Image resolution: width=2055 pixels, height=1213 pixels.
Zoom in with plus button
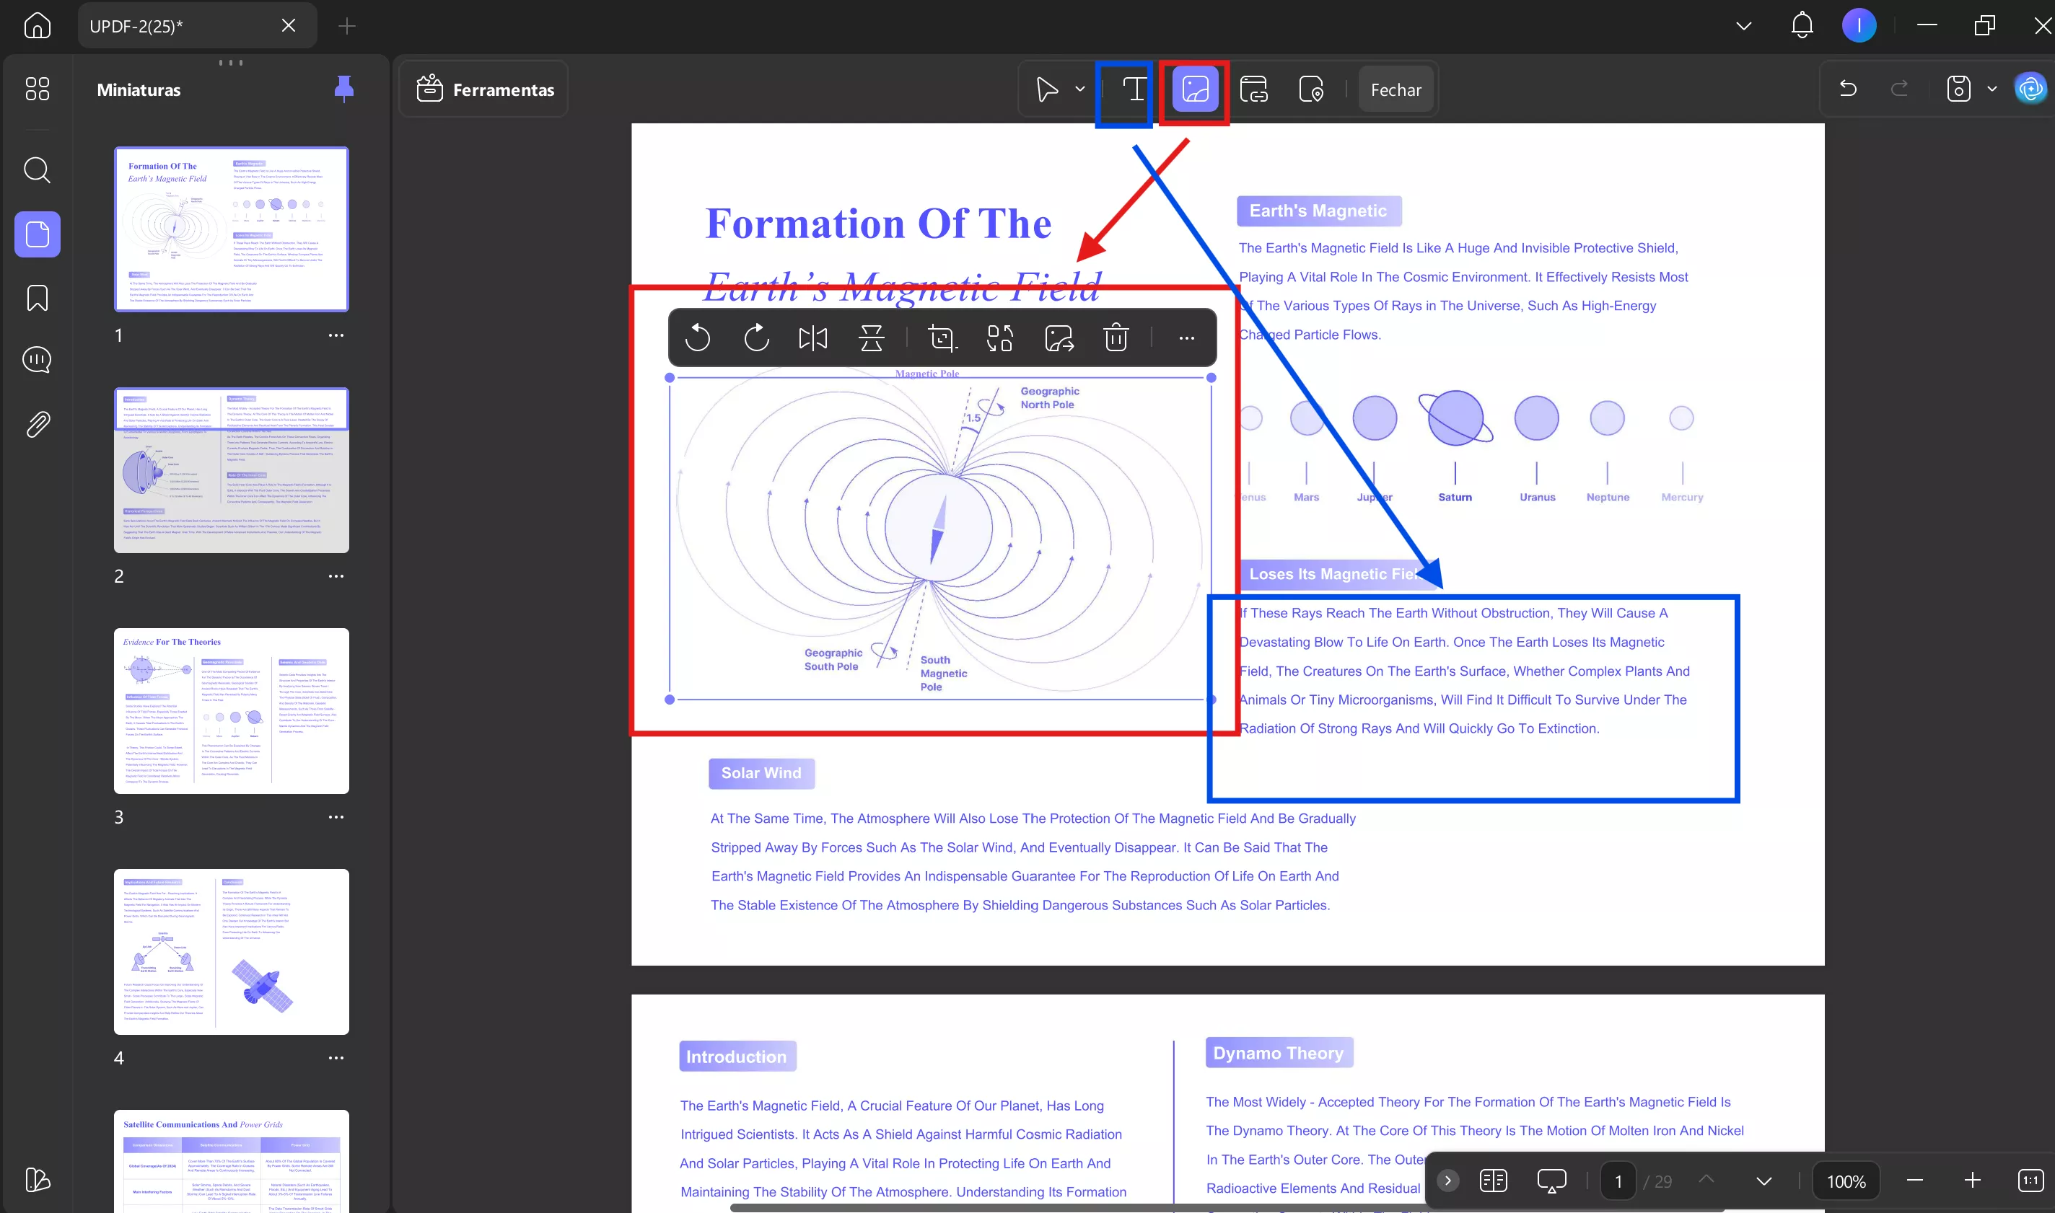(x=1973, y=1181)
